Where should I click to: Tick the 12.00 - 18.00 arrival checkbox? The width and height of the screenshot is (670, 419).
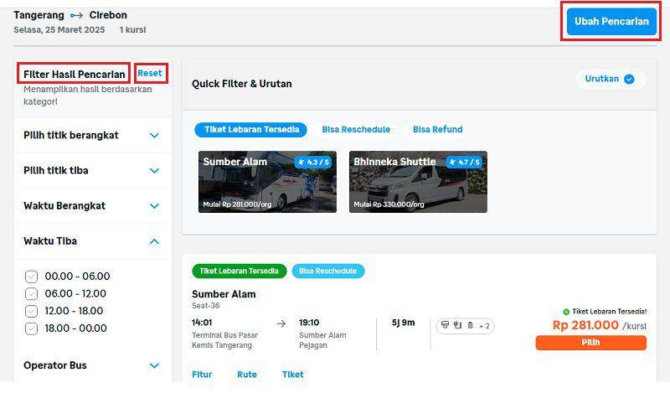[31, 311]
